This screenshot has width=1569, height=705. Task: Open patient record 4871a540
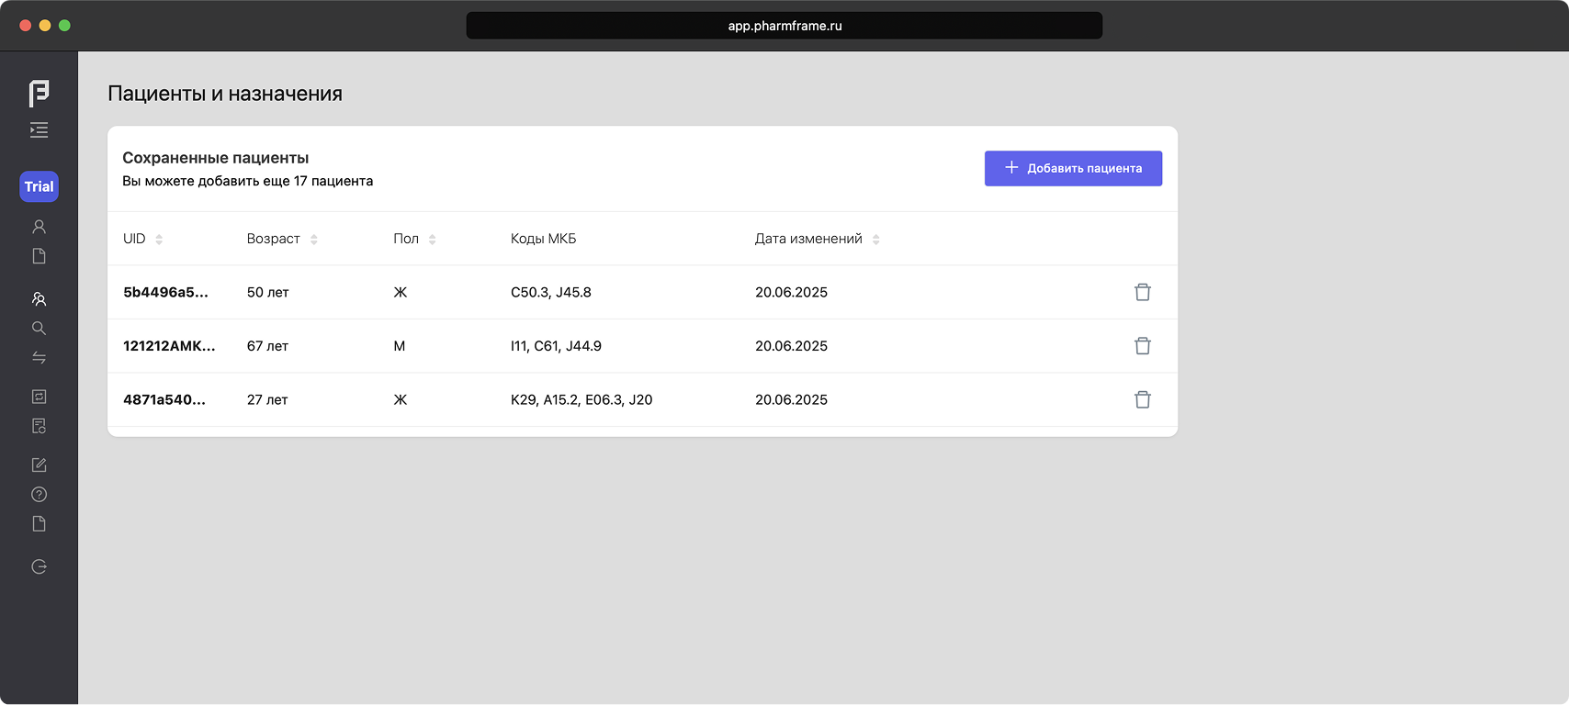[x=164, y=399]
